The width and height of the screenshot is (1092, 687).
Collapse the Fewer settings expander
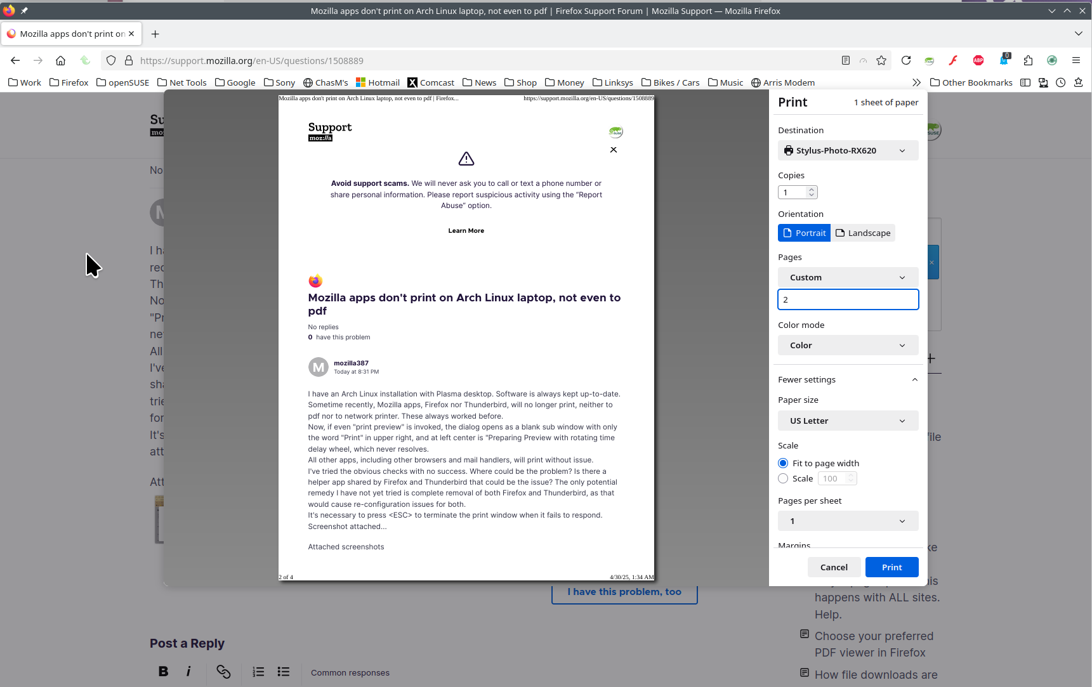(848, 379)
